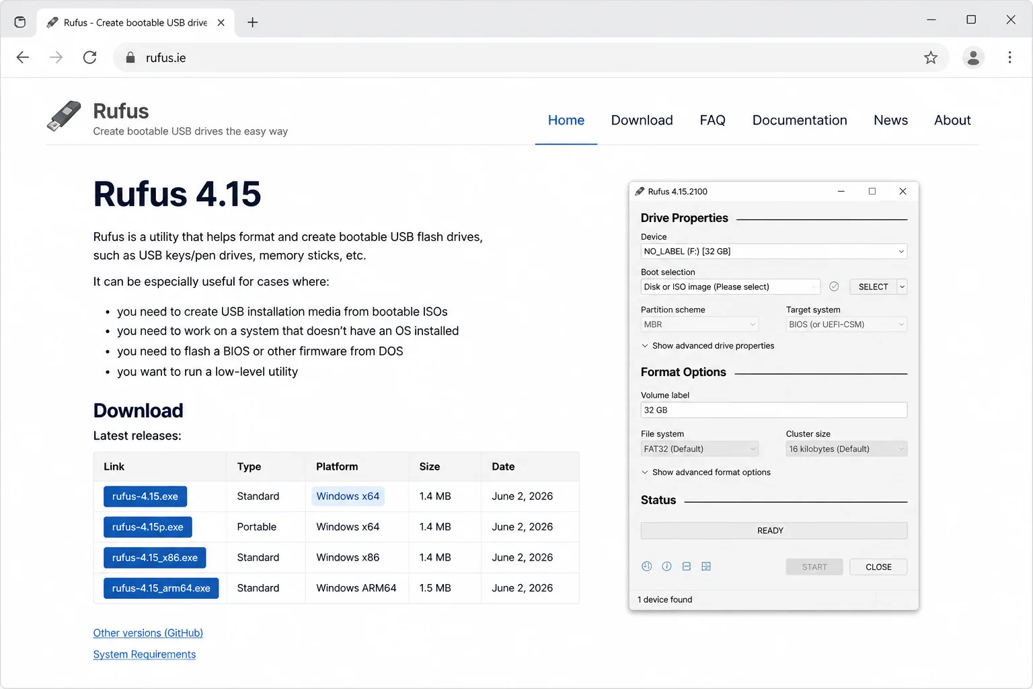Open the Target system dropdown
Viewport: 1033px width, 689px height.
click(846, 324)
